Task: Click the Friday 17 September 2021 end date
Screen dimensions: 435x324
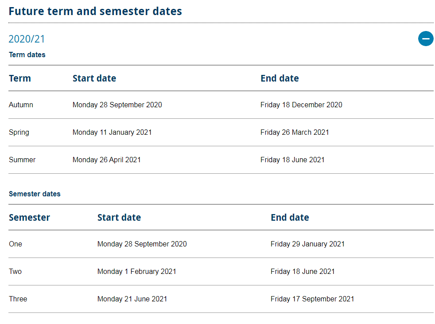Action: click(312, 299)
